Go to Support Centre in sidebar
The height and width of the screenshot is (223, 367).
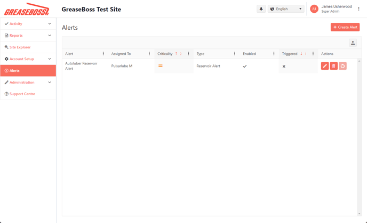(22, 94)
